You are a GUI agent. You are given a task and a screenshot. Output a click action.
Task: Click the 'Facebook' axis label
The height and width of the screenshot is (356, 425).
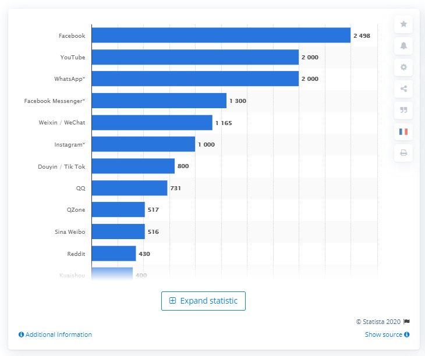tap(72, 35)
